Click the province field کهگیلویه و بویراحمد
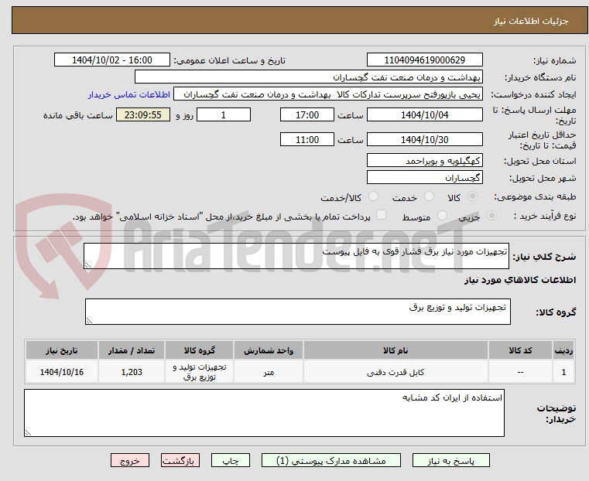 [424, 161]
